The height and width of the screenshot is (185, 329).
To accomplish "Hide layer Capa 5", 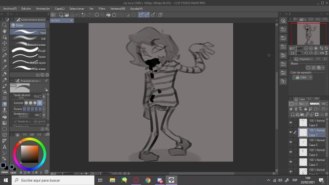I will [x=291, y=142].
